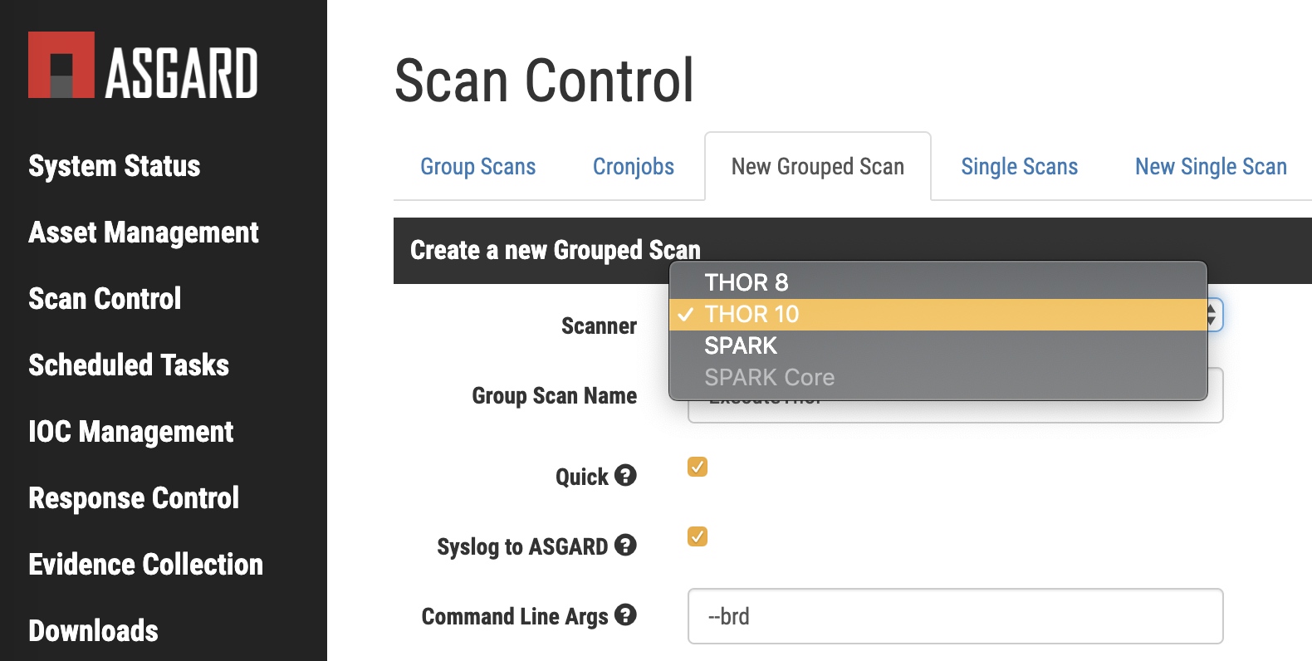
Task: Open System Status in sidebar
Action: (x=115, y=166)
